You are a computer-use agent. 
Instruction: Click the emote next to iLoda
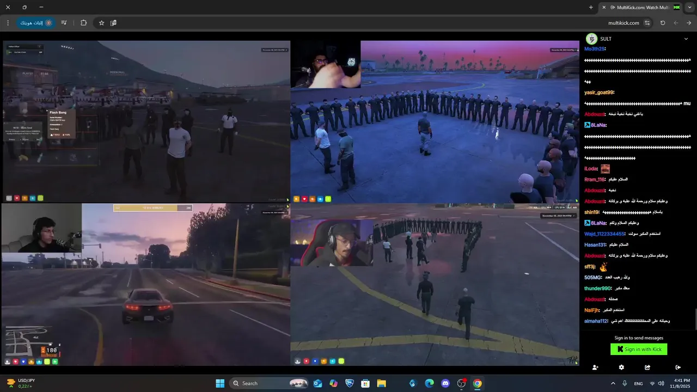(x=605, y=169)
